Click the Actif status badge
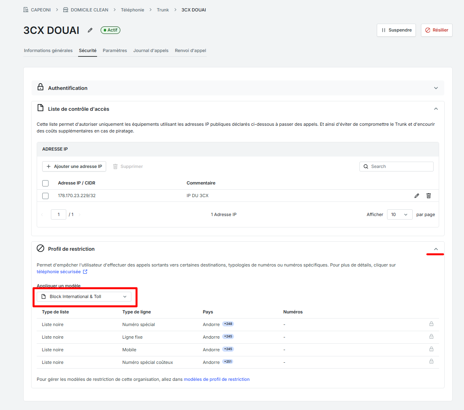Viewport: 464px width, 410px height. point(110,30)
